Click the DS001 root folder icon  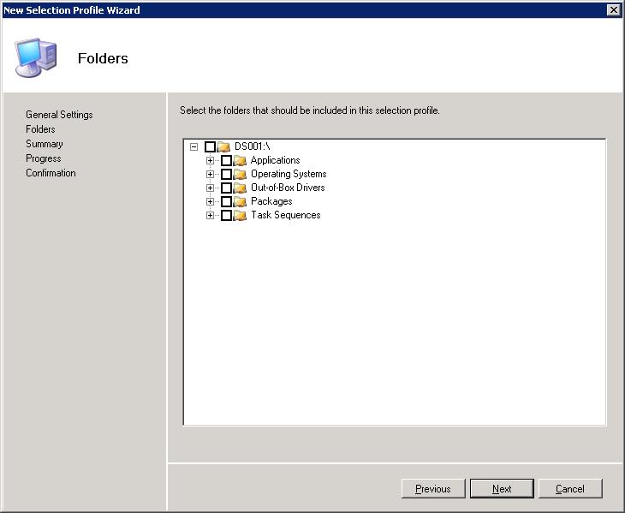(x=224, y=147)
